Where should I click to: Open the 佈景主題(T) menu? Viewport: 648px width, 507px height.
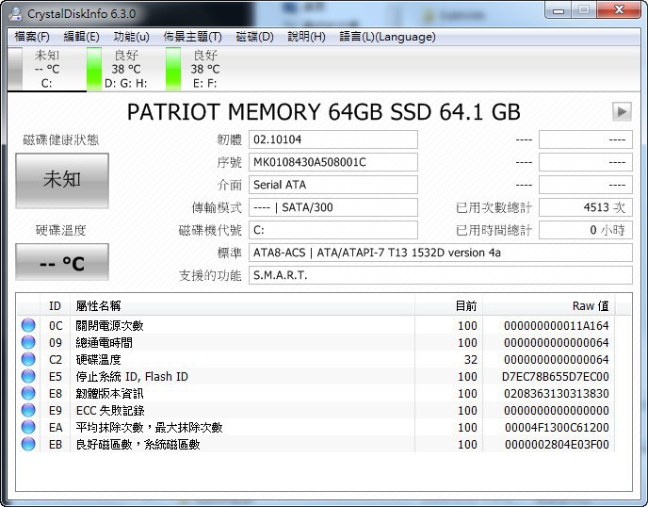point(192,37)
